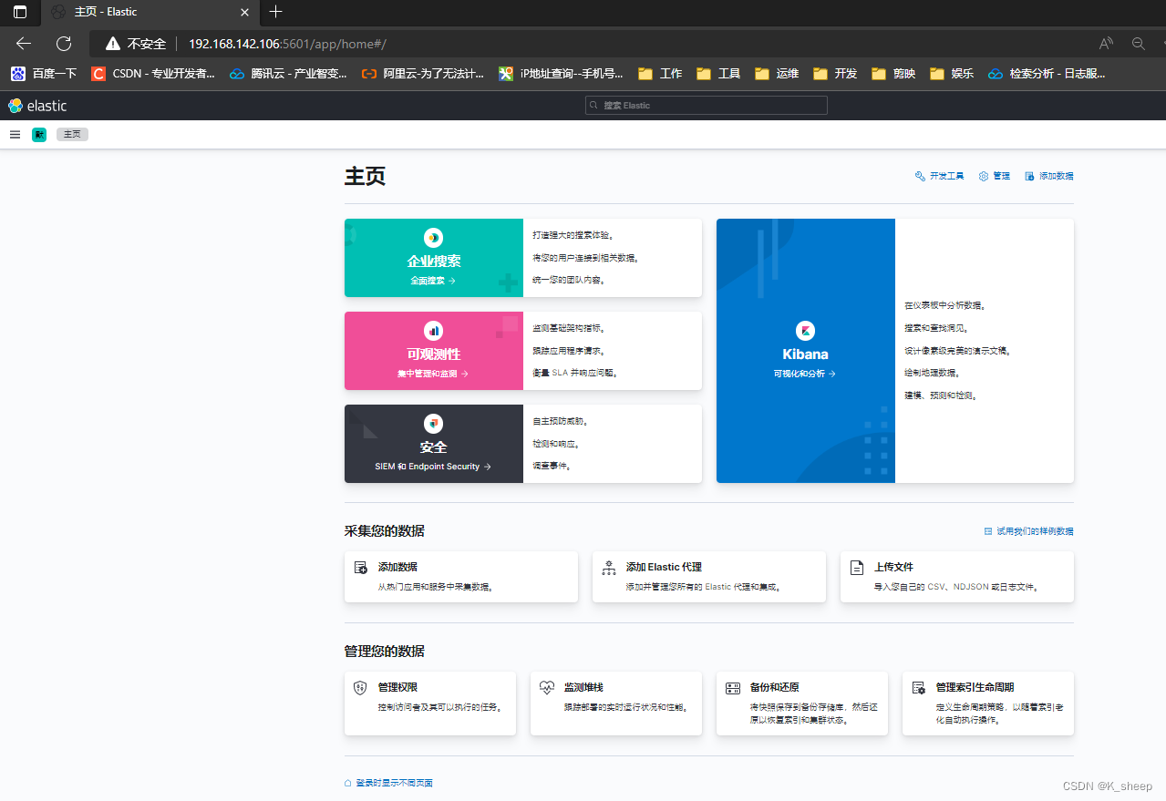Click the 上传文件 document icon
This screenshot has height=801, width=1166.
(x=857, y=568)
